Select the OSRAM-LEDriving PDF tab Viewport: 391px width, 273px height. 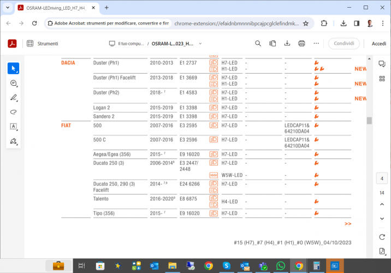coord(57,8)
